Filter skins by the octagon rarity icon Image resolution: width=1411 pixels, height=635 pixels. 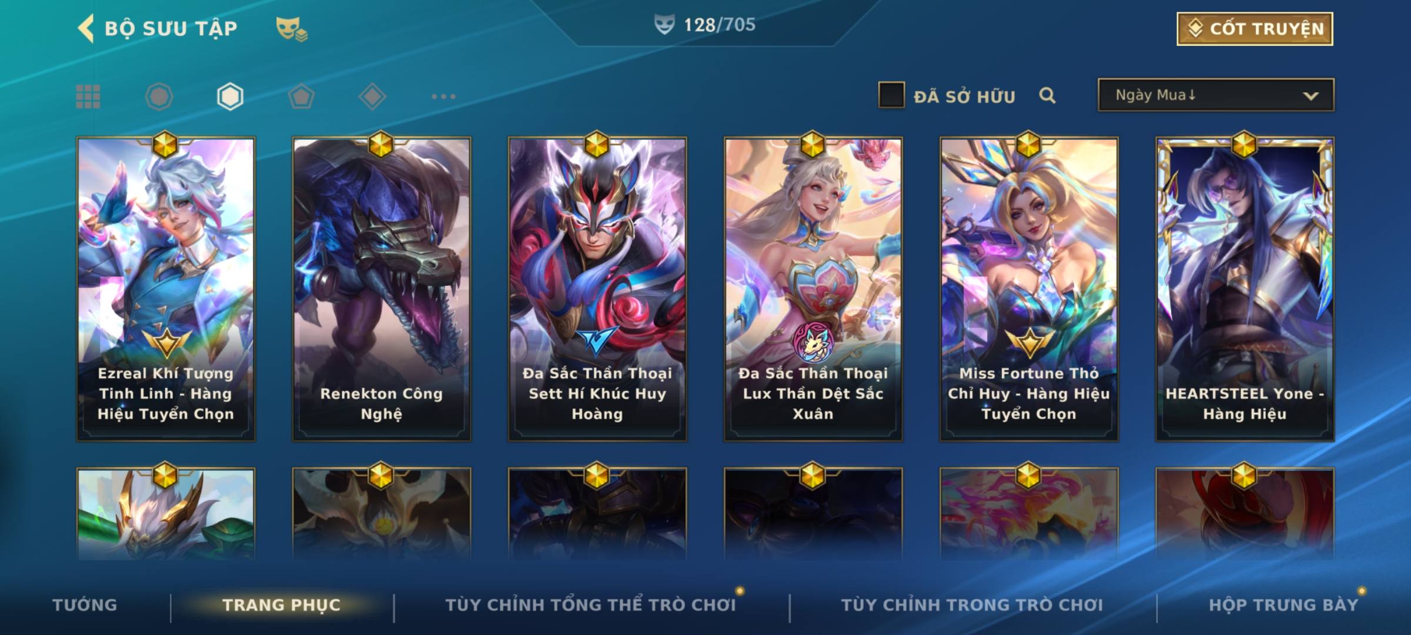(159, 96)
